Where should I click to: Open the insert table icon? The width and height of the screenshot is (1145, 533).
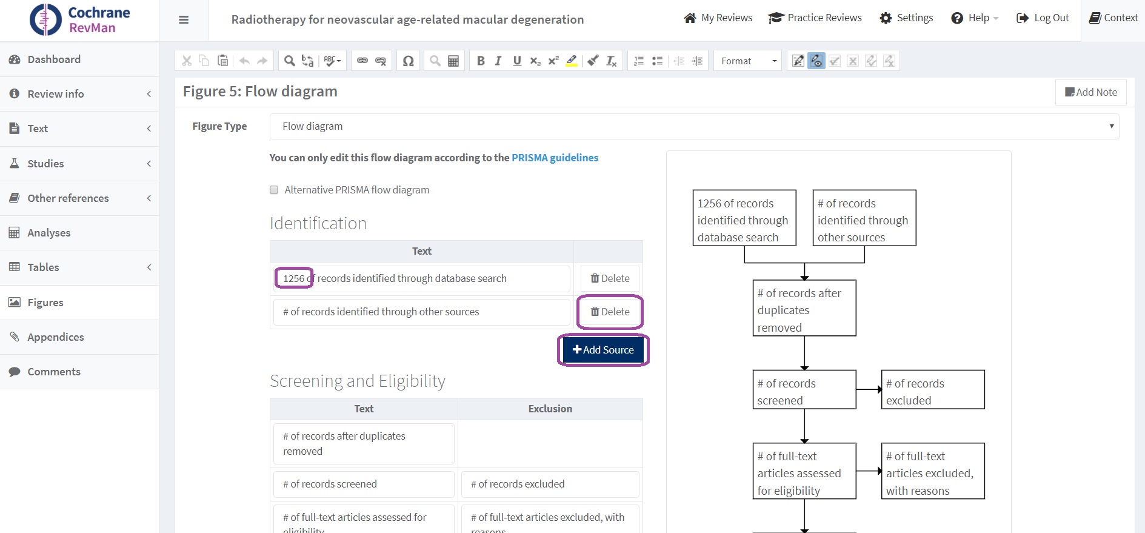453,61
